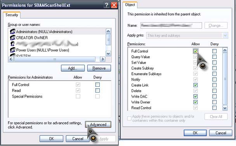
Task: Toggle Deny for Notify
Action: click(215, 79)
